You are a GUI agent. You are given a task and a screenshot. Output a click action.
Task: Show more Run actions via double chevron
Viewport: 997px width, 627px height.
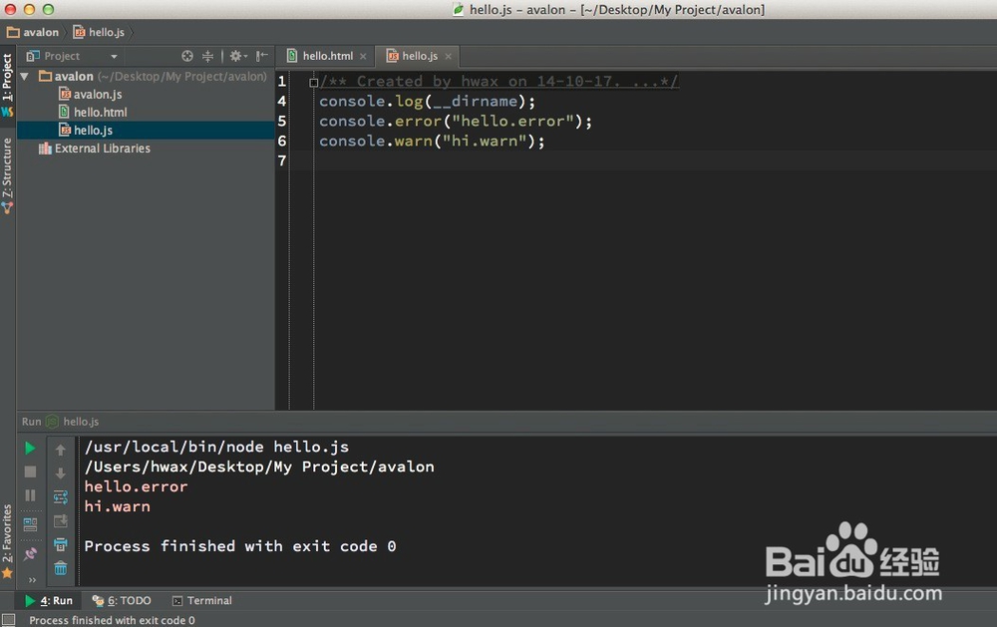click(x=32, y=580)
